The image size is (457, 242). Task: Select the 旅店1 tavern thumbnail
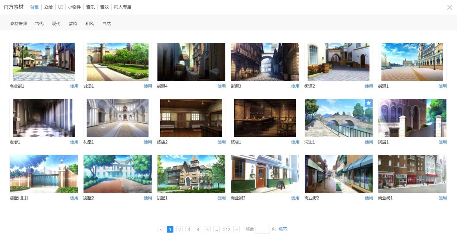265,118
